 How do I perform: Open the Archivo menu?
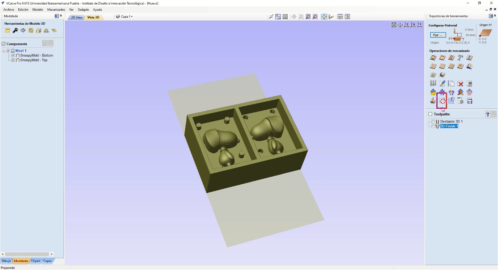(9, 10)
